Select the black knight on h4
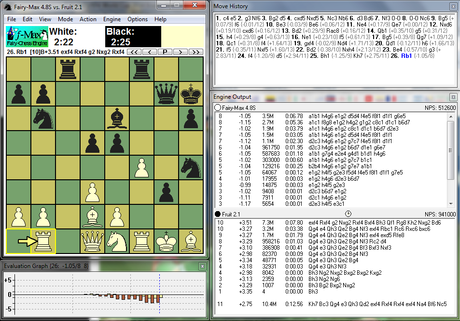This screenshot has width=460, height=321. 191,167
